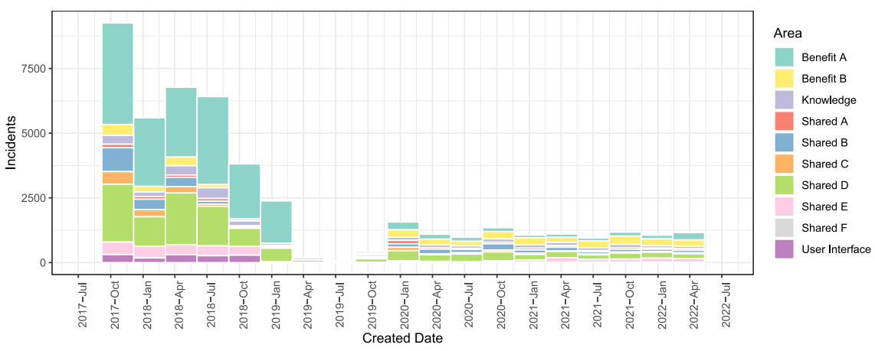Click the purple User Interface legend swatch

tap(784, 249)
